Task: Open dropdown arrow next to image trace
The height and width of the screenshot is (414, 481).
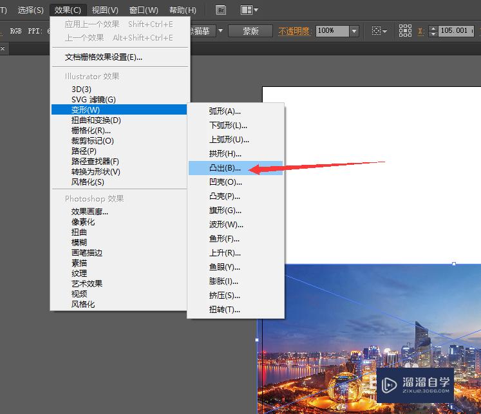Action: coord(220,31)
